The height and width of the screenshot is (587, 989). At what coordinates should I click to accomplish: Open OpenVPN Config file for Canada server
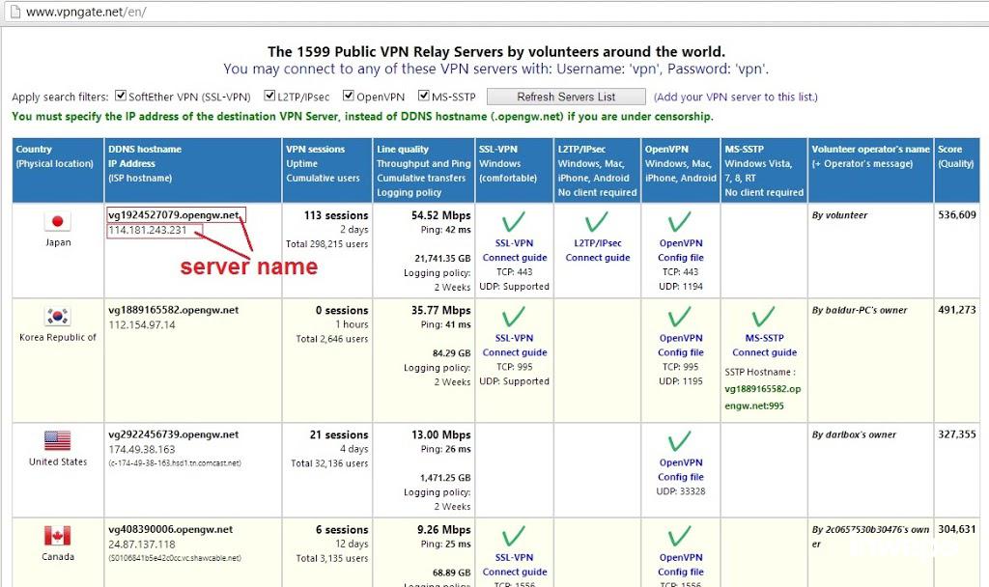tap(681, 564)
